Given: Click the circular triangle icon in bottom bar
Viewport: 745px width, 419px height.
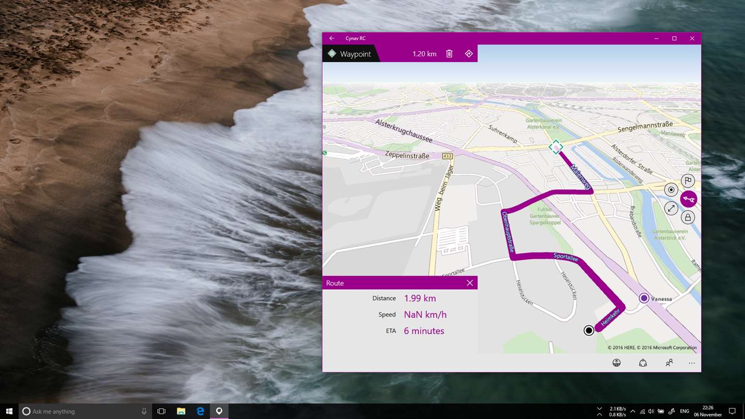Looking at the screenshot, I should point(643,363).
